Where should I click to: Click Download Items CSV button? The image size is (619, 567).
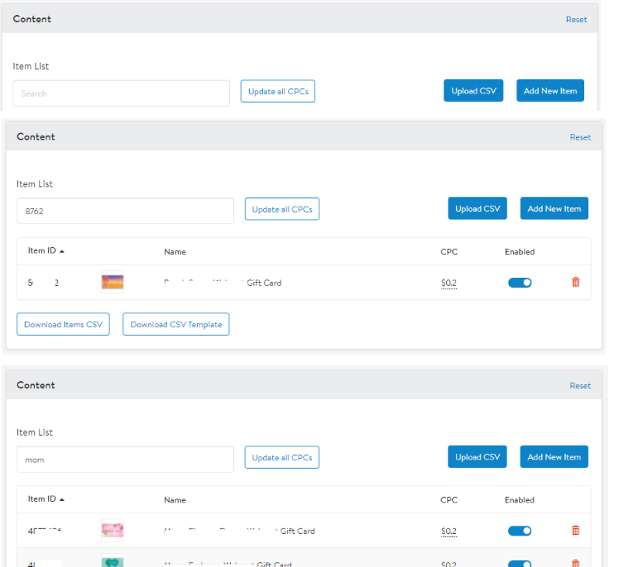tap(63, 324)
